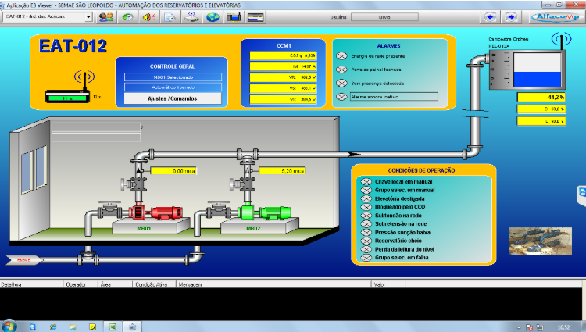Toggle the 'Chave local em manual' indicator
The width and height of the screenshot is (586, 332).
click(x=365, y=181)
